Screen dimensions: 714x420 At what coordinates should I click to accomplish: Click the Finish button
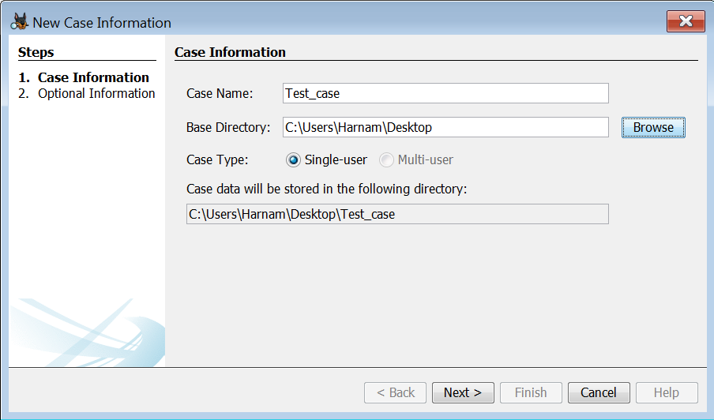(531, 392)
